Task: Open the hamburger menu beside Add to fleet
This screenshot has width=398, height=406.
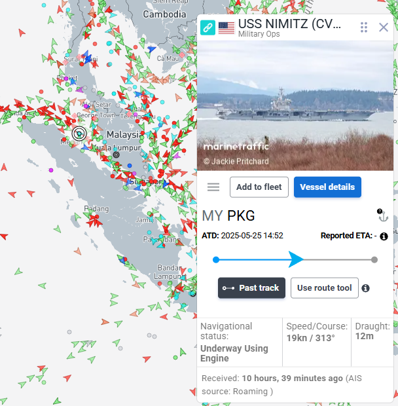Action: [x=213, y=187]
